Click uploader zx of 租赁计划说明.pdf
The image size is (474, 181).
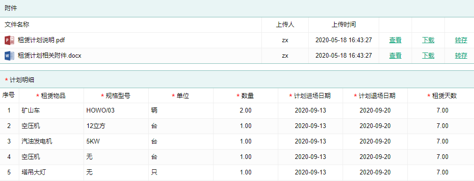tap(285, 40)
